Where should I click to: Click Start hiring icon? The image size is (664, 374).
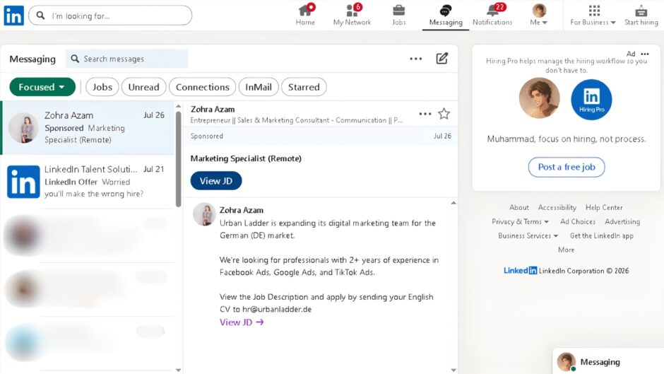[x=641, y=16]
